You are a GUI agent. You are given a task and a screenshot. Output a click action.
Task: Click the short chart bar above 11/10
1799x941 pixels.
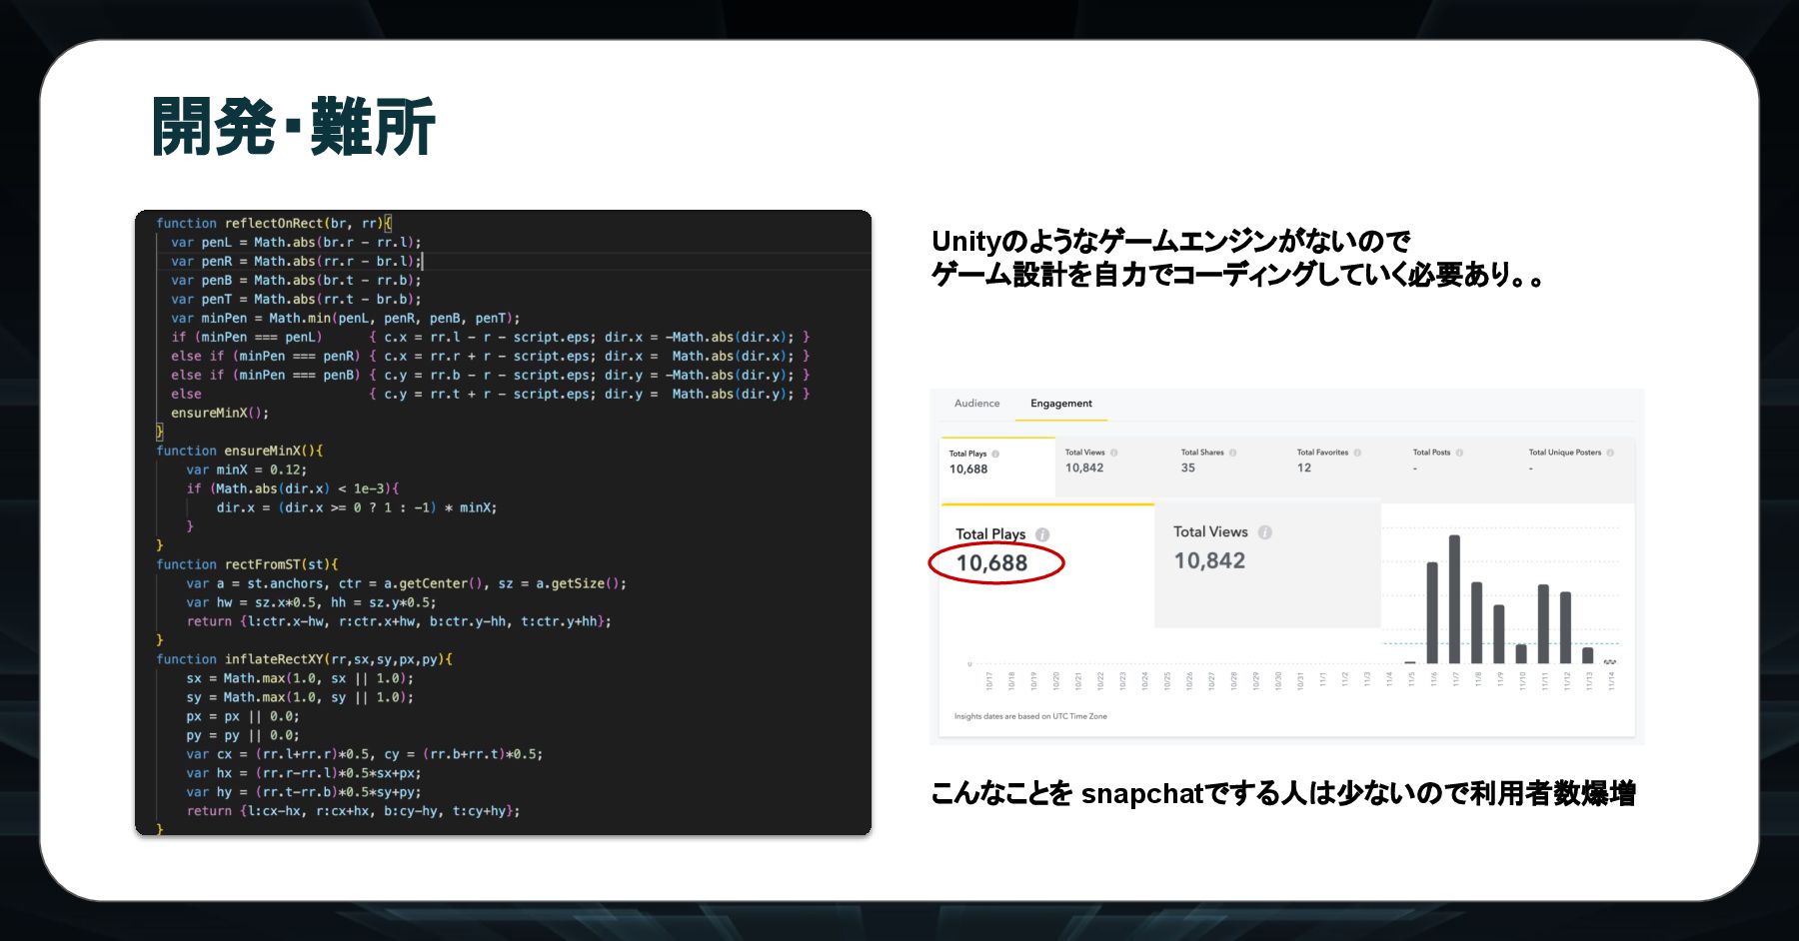point(1521,653)
